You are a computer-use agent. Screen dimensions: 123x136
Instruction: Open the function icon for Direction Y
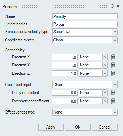(113, 65)
